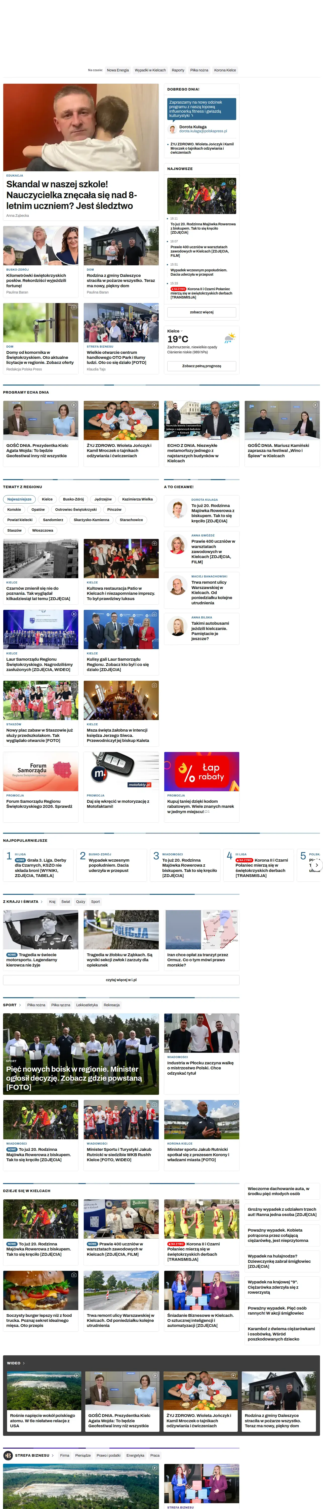This screenshot has width=323, height=1509.
Task: Open article Rodzina z gminy Daleszyce straciła w pożarze
Action: point(121,281)
